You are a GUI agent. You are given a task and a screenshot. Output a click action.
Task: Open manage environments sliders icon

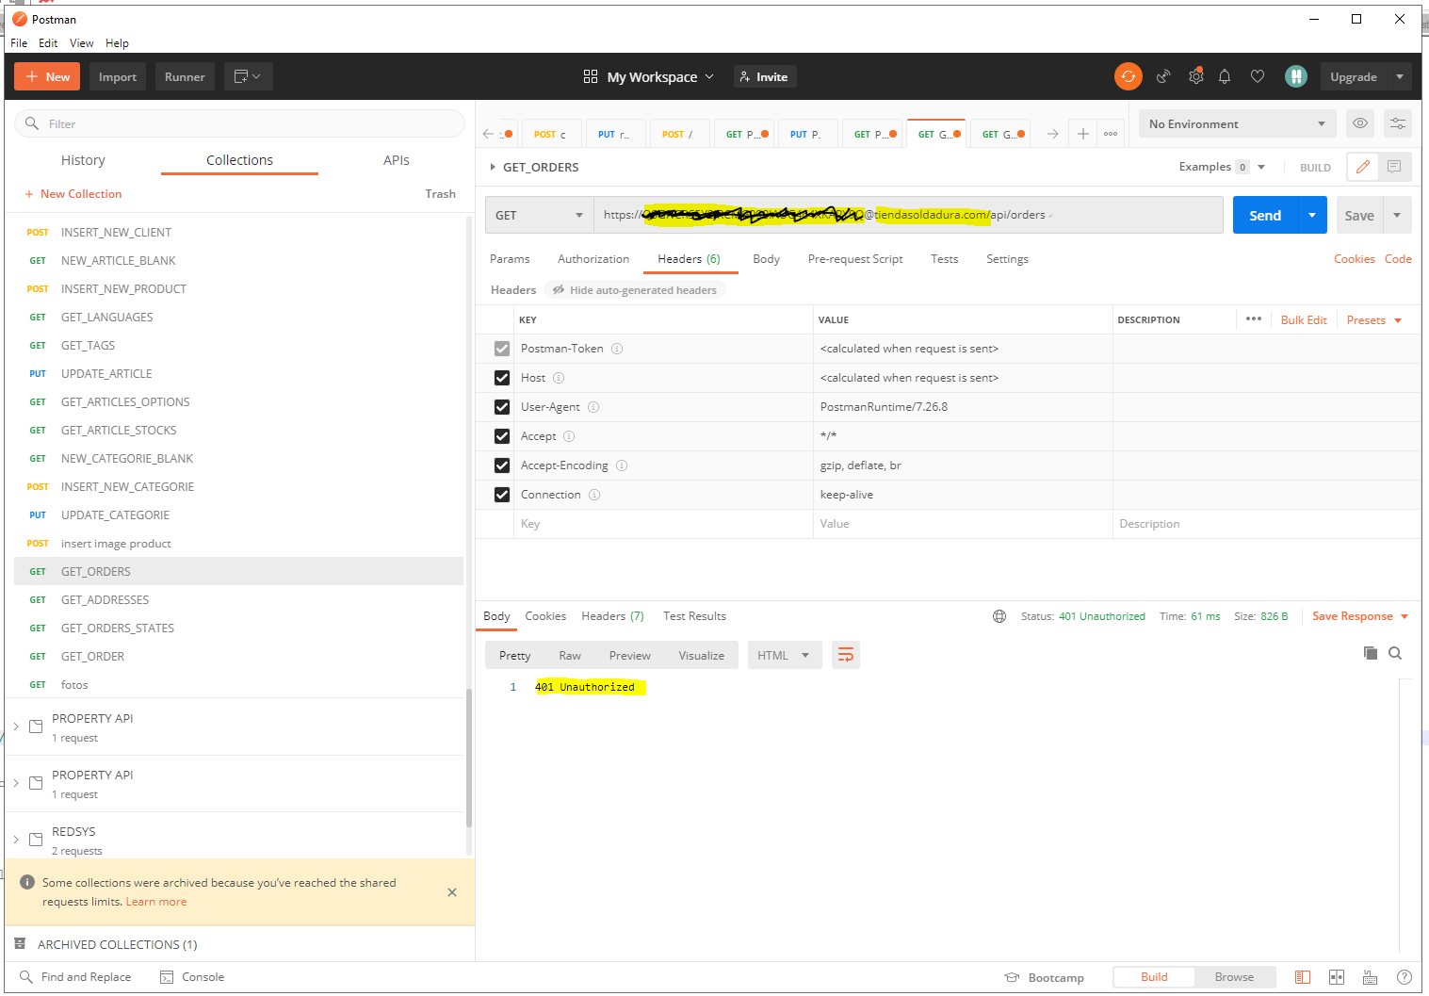[1398, 123]
